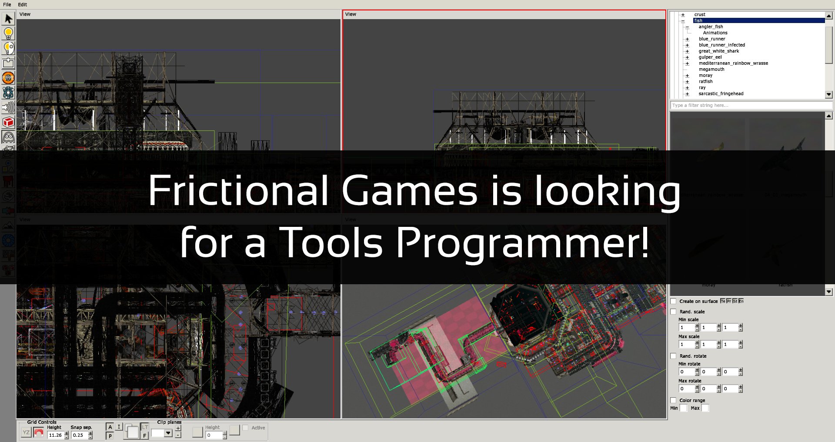The width and height of the screenshot is (835, 442).
Task: Collapse the angler_fish tree node
Action: [x=687, y=27]
